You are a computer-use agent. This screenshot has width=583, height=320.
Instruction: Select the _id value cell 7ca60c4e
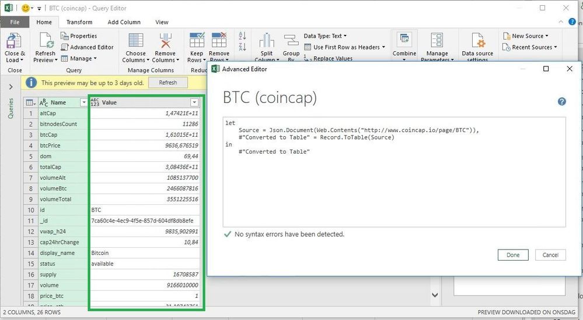coord(145,221)
